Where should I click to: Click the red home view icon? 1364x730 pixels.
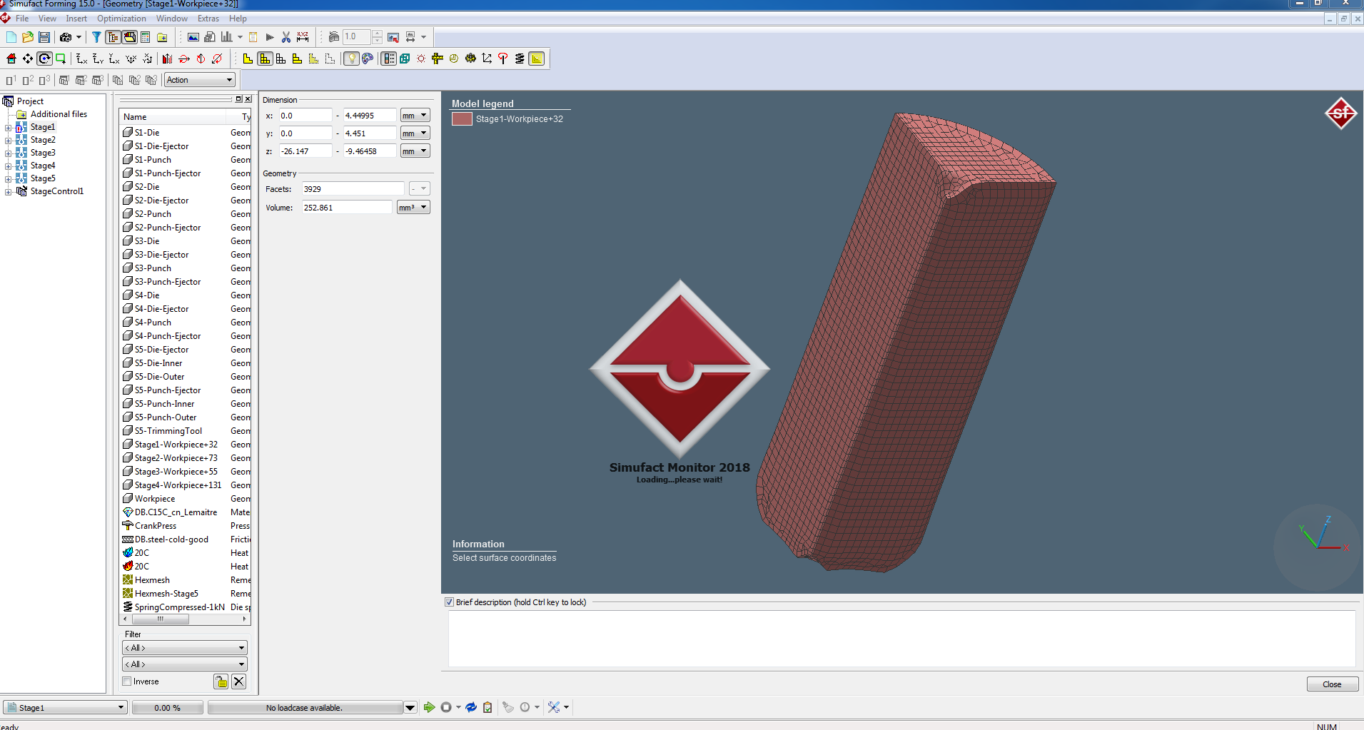[11, 59]
